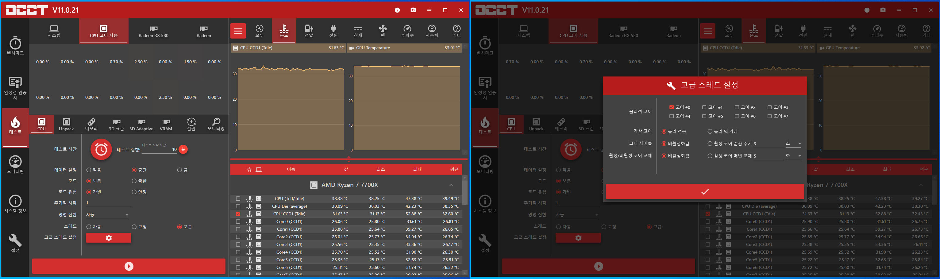Viewport: 940px width, 279px height.
Task: Select 현재 current filter in left OCCT window
Action: 358,31
